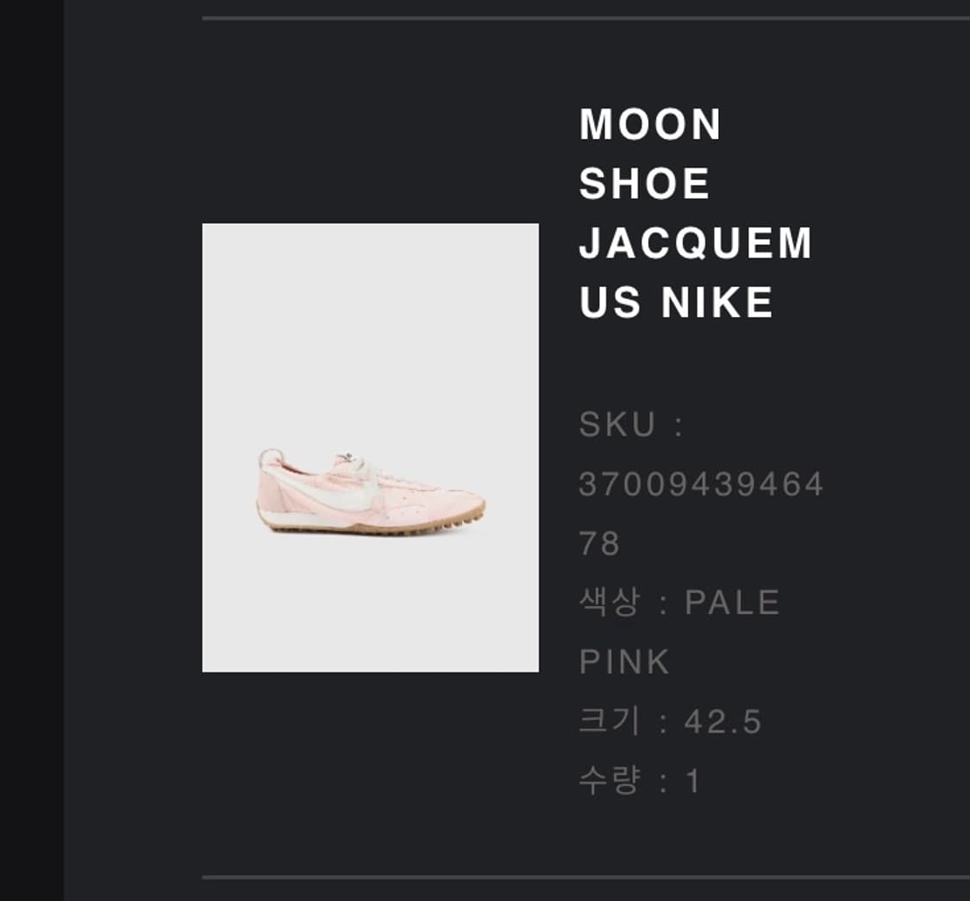Click the word MOON in the title

pyautogui.click(x=650, y=124)
